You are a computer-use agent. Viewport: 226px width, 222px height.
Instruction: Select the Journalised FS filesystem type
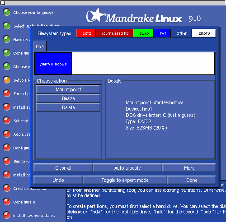(114, 33)
